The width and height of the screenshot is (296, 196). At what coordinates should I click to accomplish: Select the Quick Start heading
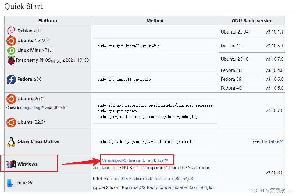click(23, 6)
